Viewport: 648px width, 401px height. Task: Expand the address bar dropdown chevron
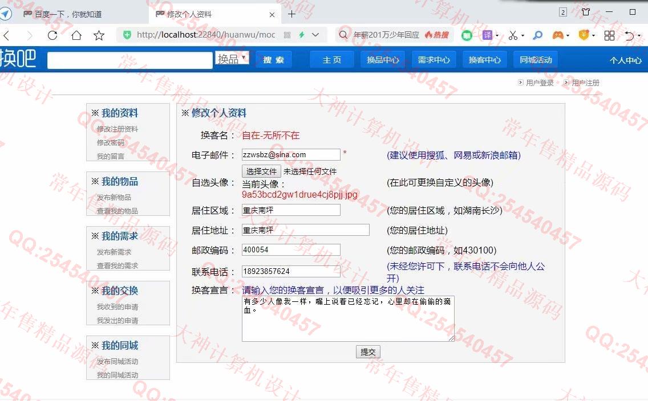coord(315,35)
